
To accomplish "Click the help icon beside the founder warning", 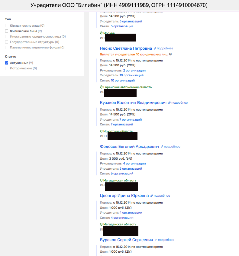I will [x=170, y=54].
